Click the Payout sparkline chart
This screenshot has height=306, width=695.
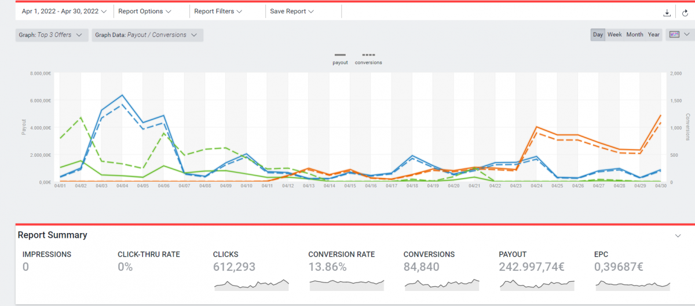[537, 284]
